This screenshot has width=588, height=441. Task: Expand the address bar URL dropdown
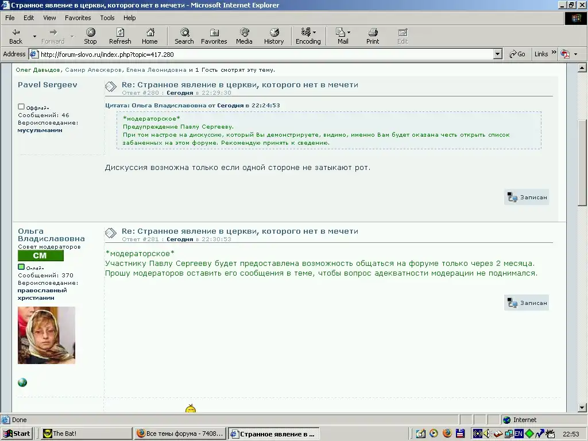coord(498,54)
